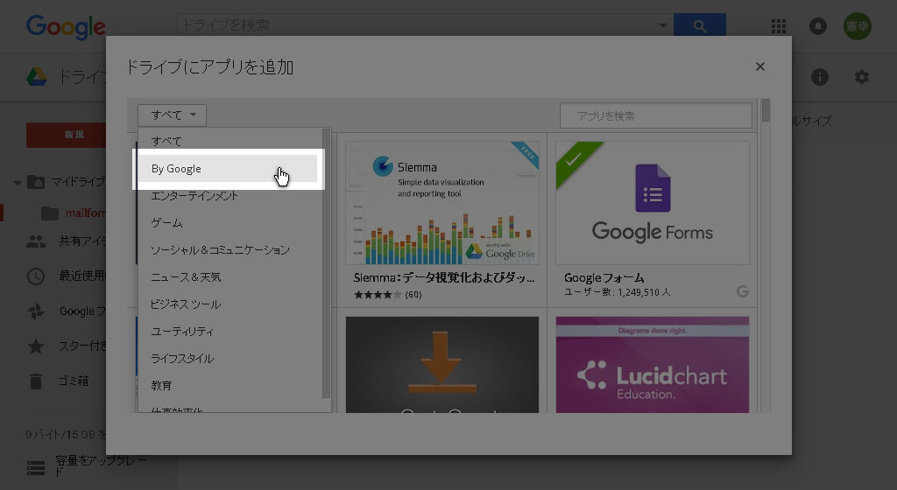This screenshot has height=490, width=897.
Task: Click the Google Forms app icon
Action: point(652,202)
